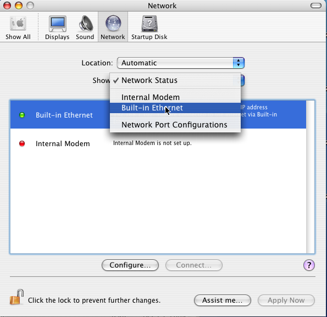Click the status list vertical scrollbar
327x317 pixels.
[311, 177]
